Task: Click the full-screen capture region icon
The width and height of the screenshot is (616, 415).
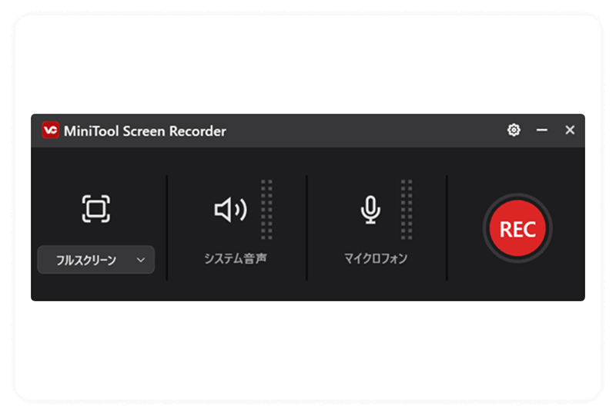Action: pos(95,209)
